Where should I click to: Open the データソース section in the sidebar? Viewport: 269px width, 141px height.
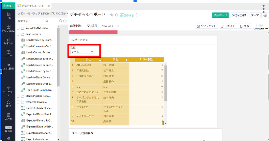tap(8, 91)
